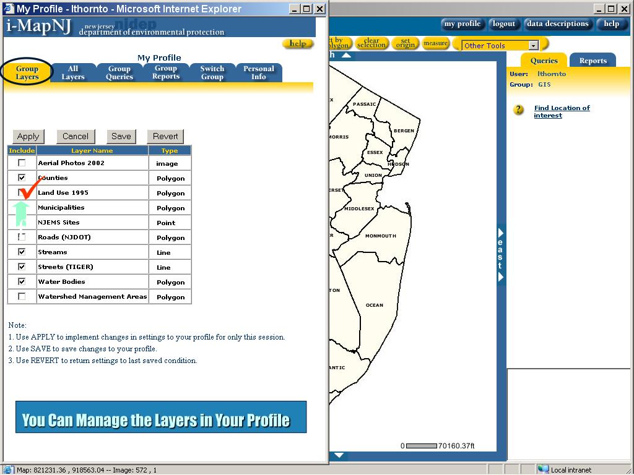Open data descriptions page
This screenshot has height=475, width=634.
click(x=558, y=24)
